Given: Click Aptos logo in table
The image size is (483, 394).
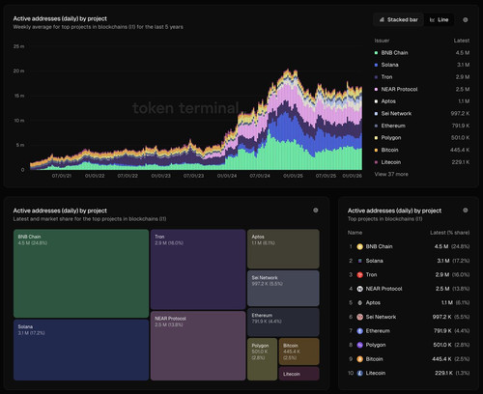Looking at the screenshot, I should pyautogui.click(x=360, y=303).
